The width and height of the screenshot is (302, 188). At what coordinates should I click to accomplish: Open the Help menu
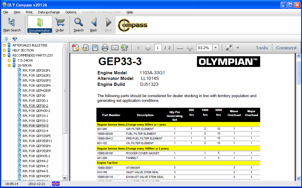(x=130, y=12)
